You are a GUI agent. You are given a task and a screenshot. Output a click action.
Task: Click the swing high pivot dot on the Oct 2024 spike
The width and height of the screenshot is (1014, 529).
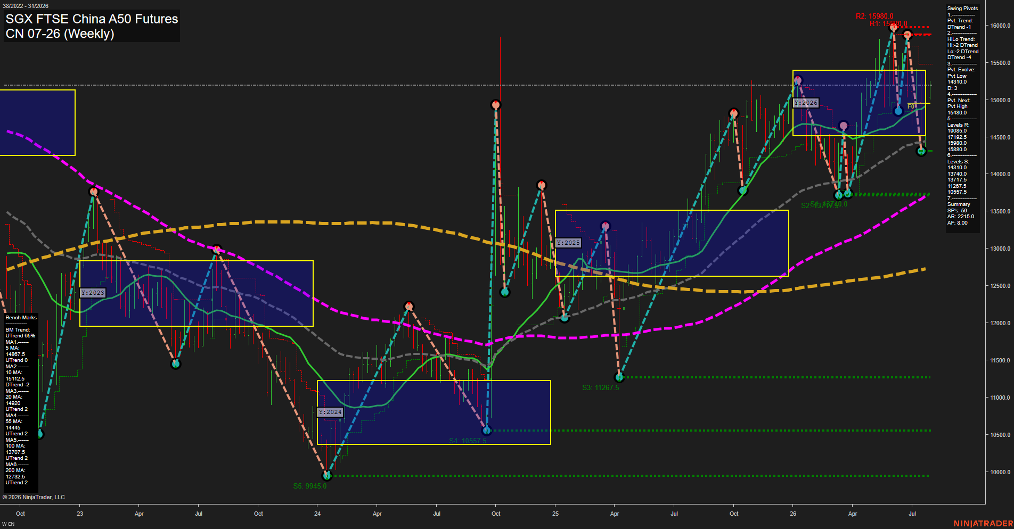pyautogui.click(x=496, y=105)
